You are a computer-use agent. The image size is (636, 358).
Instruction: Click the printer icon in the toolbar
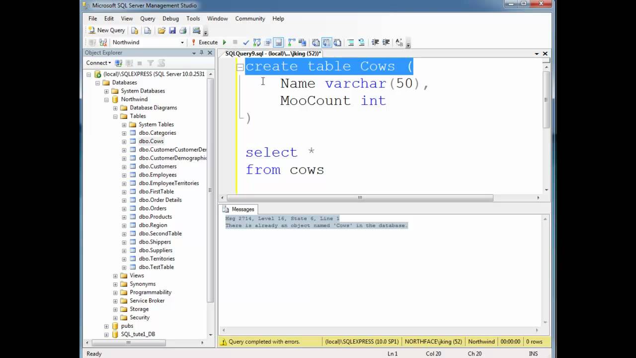coord(183,30)
